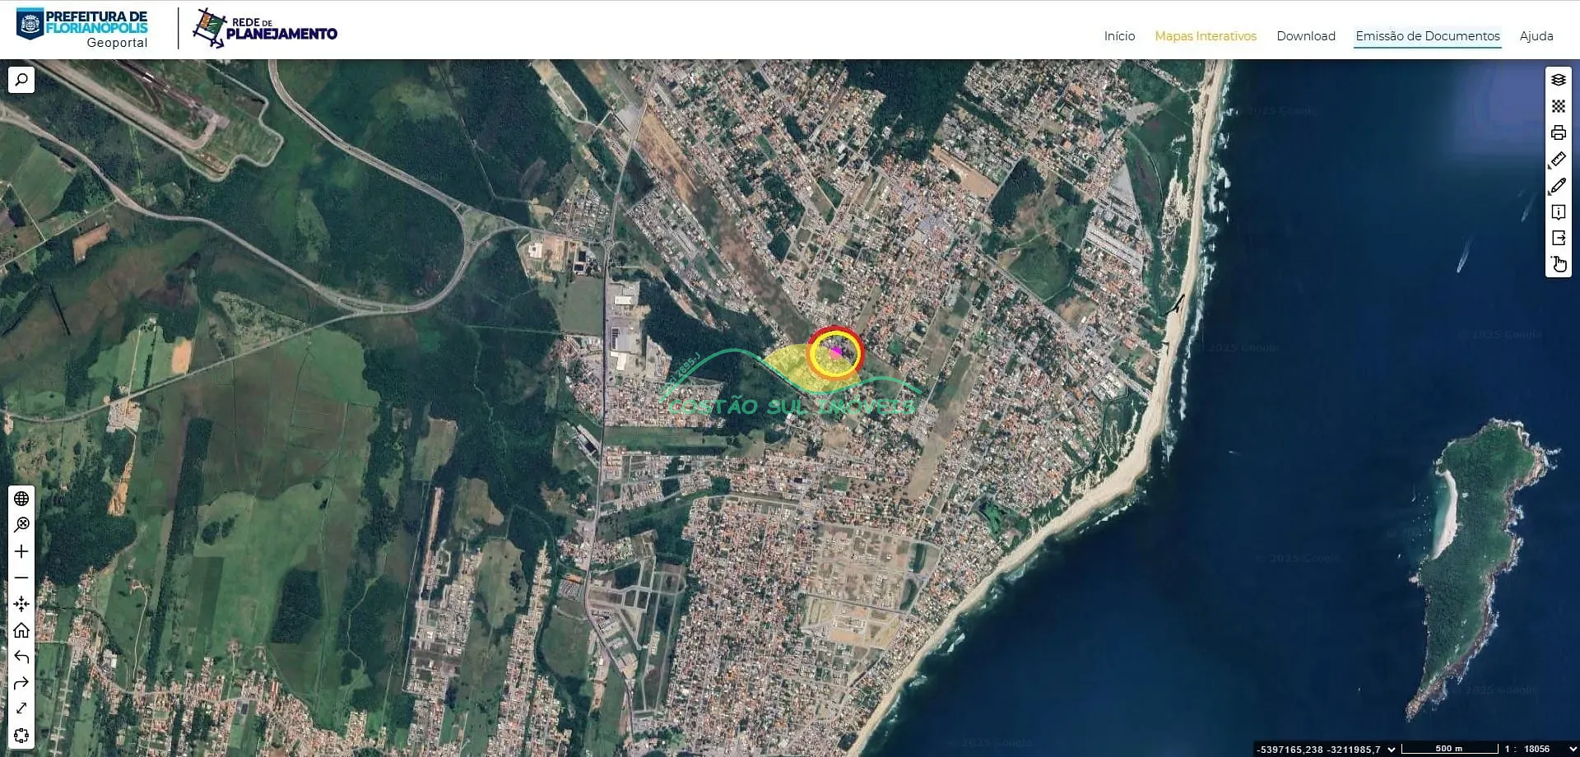
Task: Select the pencil drawing tool
Action: click(1558, 186)
